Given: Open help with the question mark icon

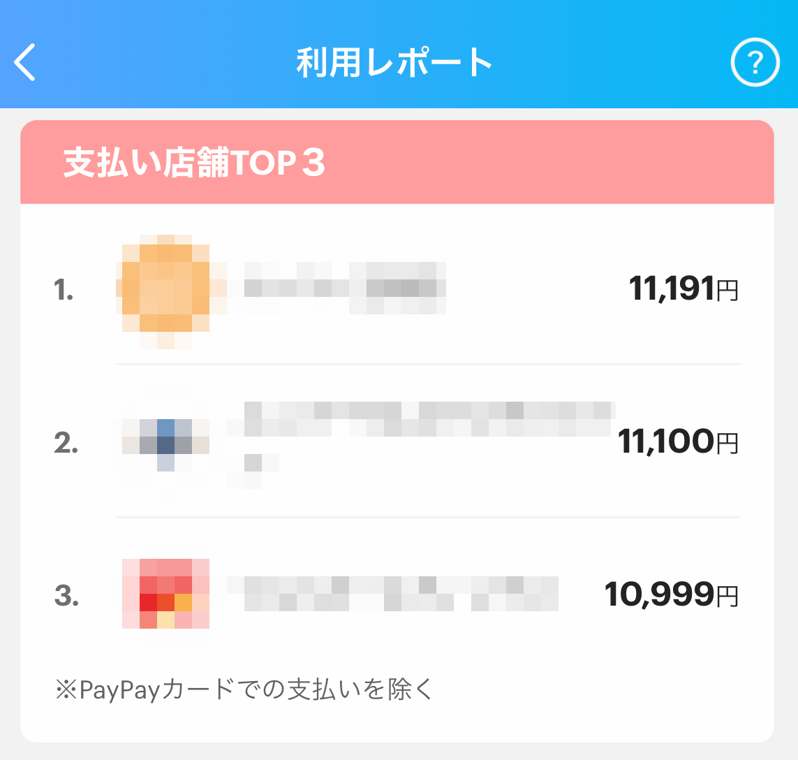Looking at the screenshot, I should (754, 63).
